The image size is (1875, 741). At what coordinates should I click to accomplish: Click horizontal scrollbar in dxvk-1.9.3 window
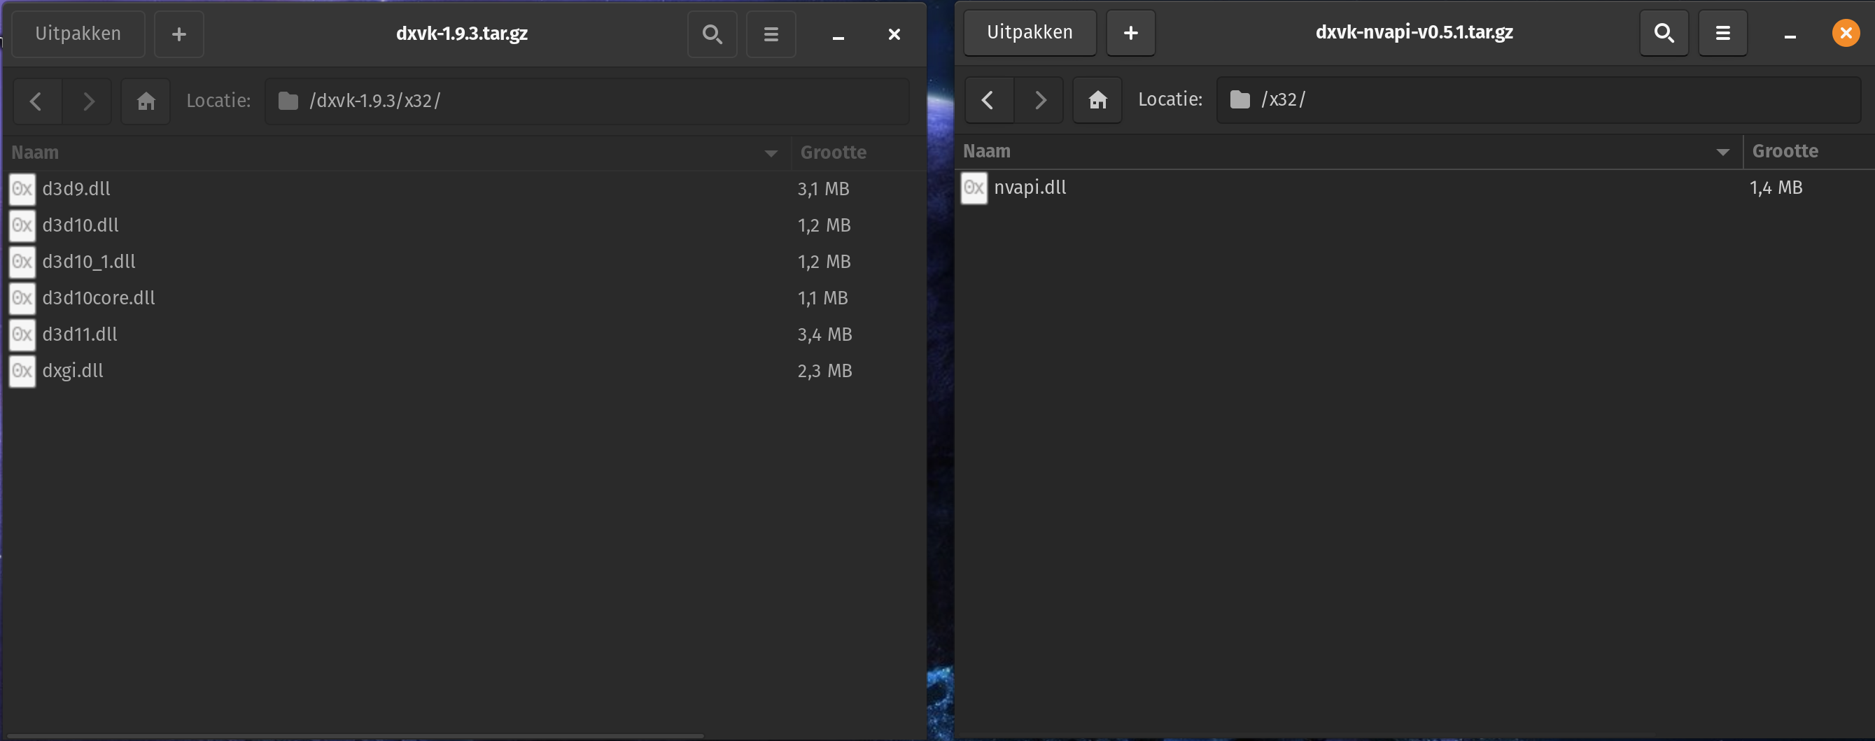coord(356,736)
